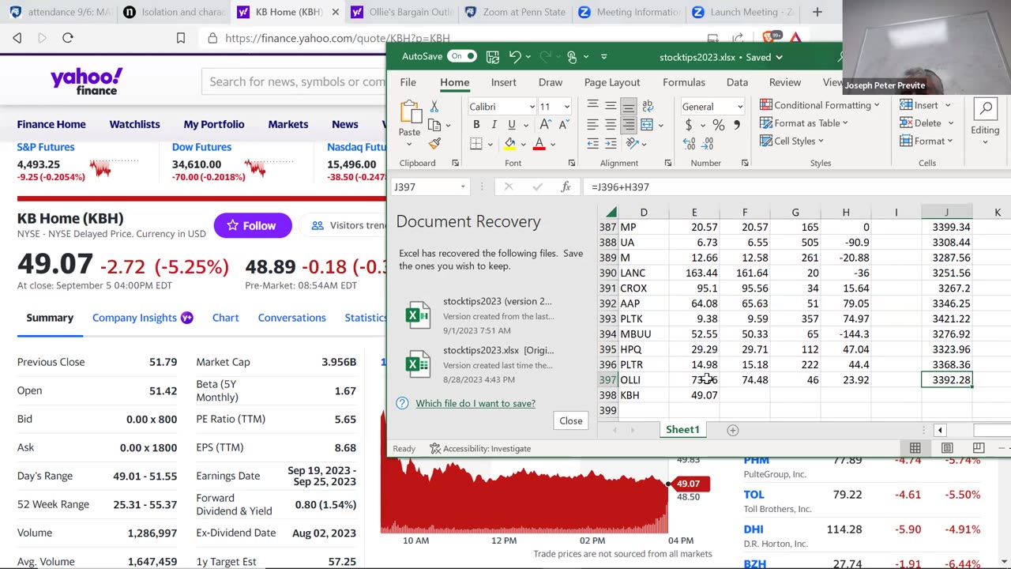
Task: Toggle Bottom Align icon
Action: pos(629,106)
